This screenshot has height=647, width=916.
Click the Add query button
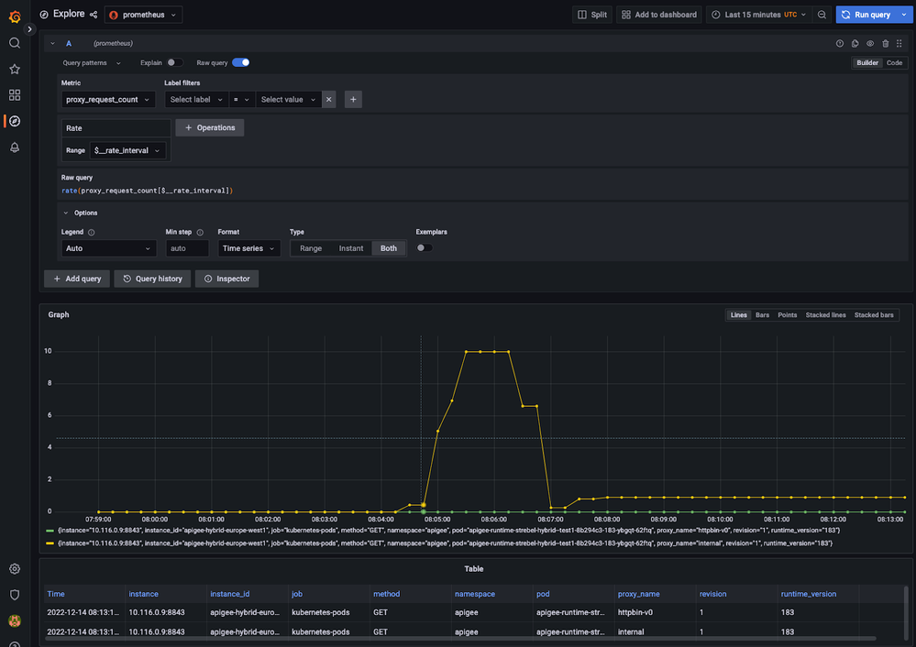click(77, 279)
